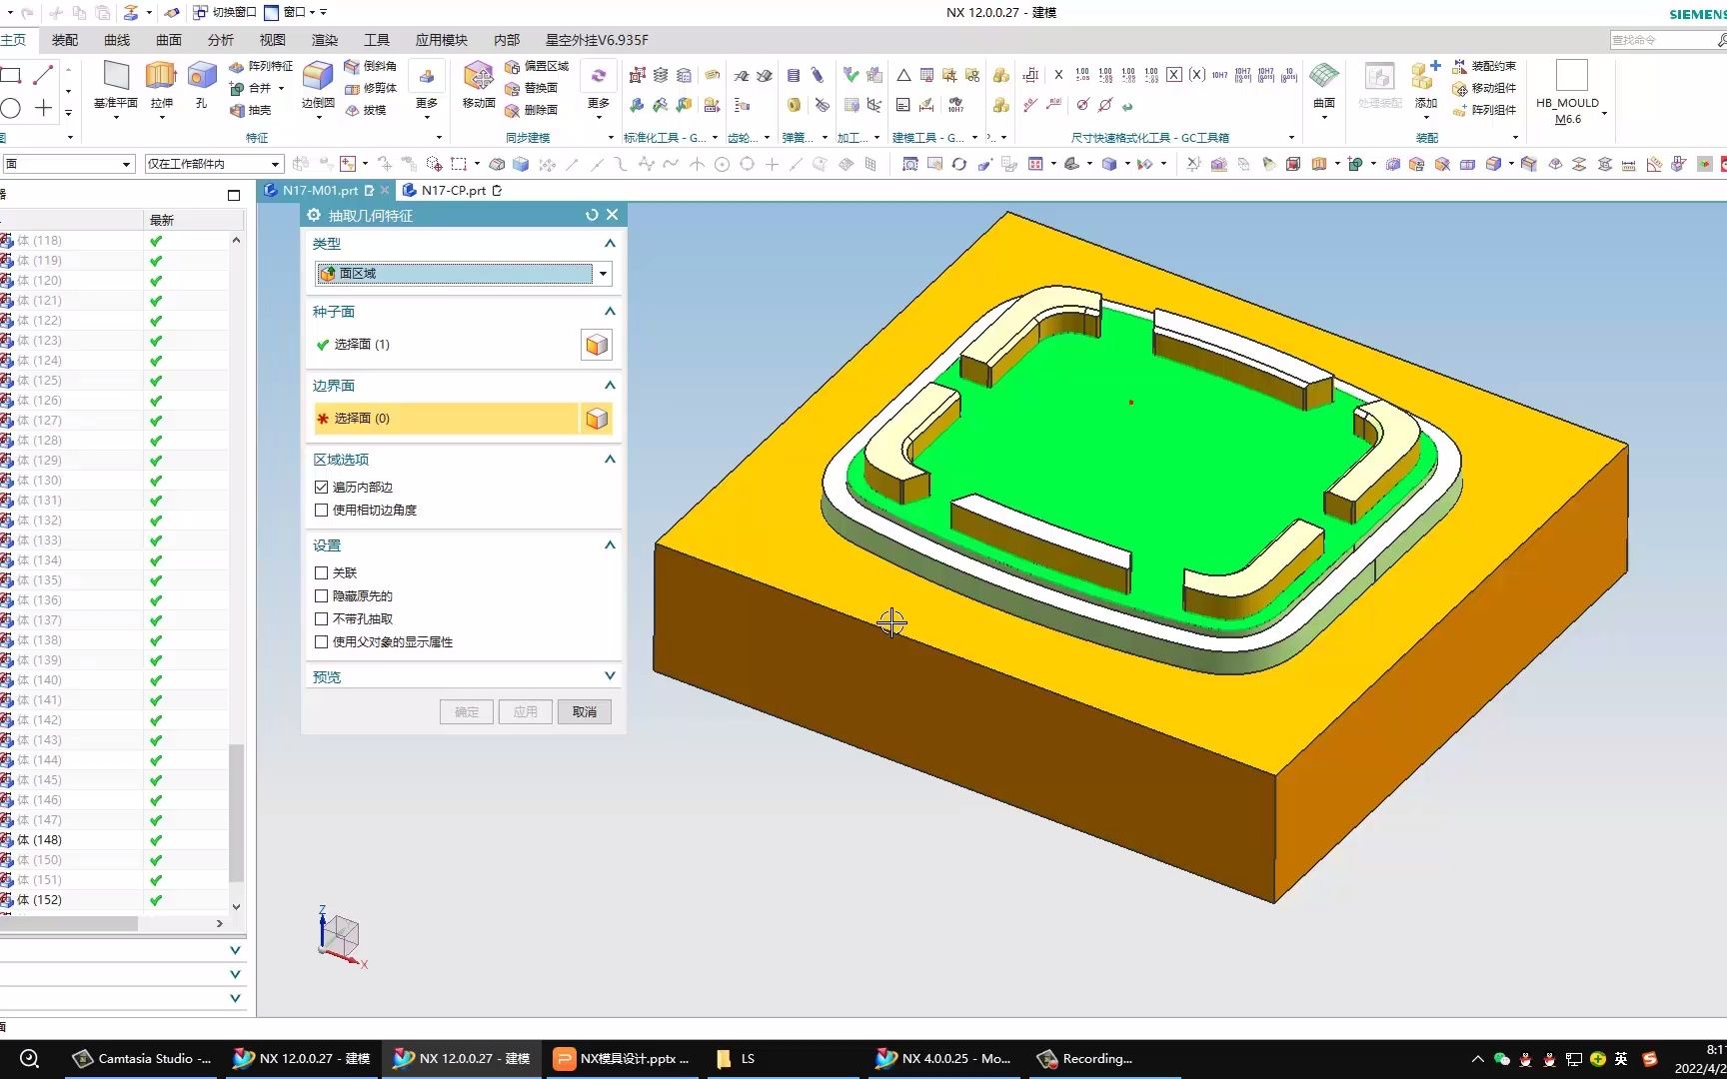Check 不带孔抽取 option
Viewport: 1727px width, 1079px height.
(x=321, y=618)
